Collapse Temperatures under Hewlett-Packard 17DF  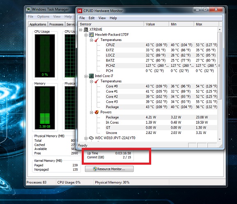point(91,40)
